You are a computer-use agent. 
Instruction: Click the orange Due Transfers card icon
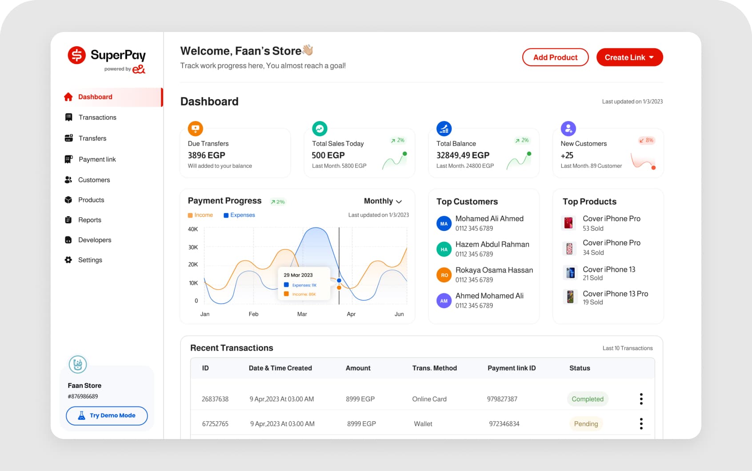point(195,129)
